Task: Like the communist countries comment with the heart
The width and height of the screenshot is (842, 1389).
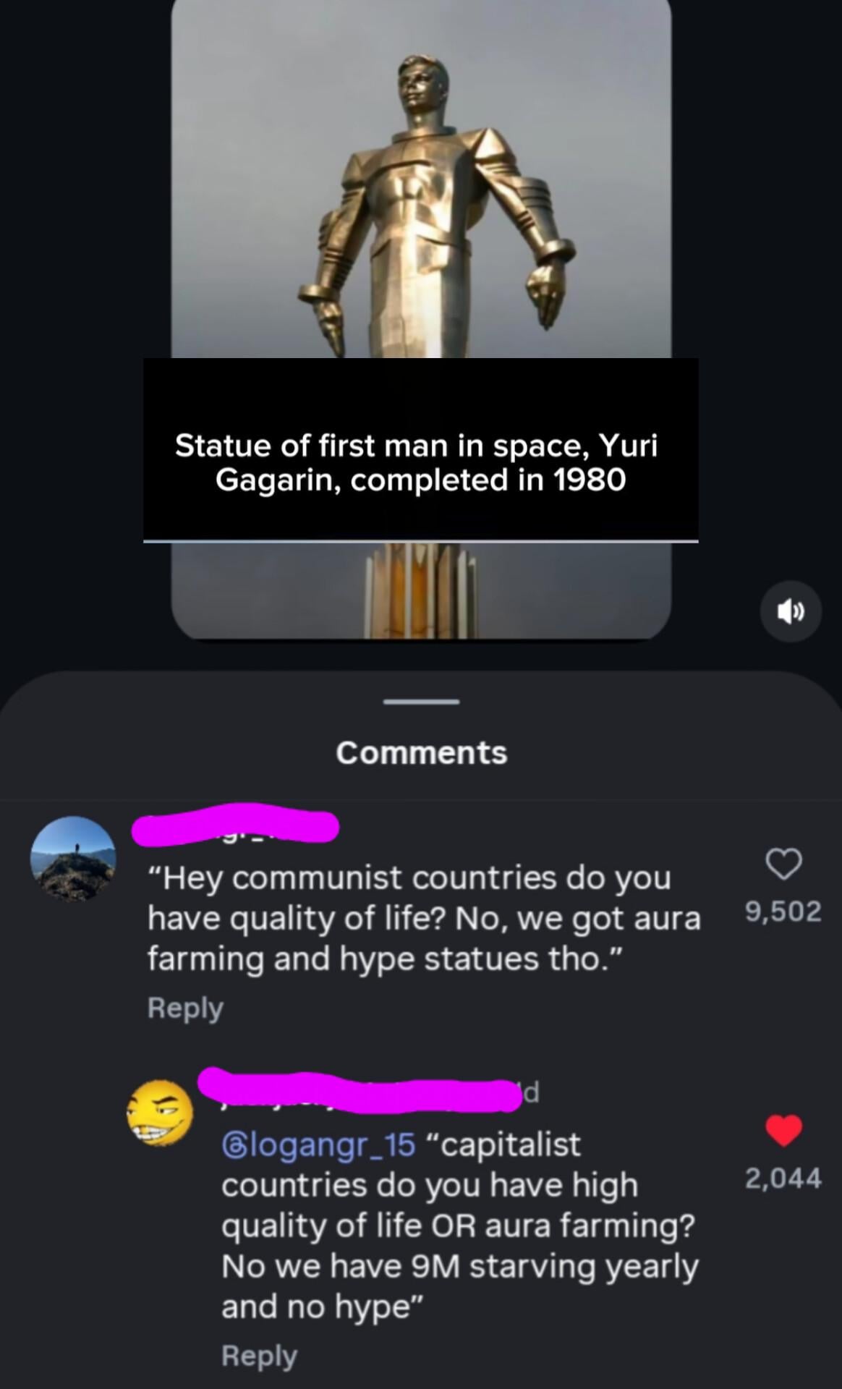Action: [x=783, y=864]
